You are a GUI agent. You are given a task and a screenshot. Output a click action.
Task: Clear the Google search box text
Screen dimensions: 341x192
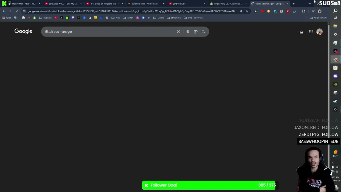click(178, 31)
